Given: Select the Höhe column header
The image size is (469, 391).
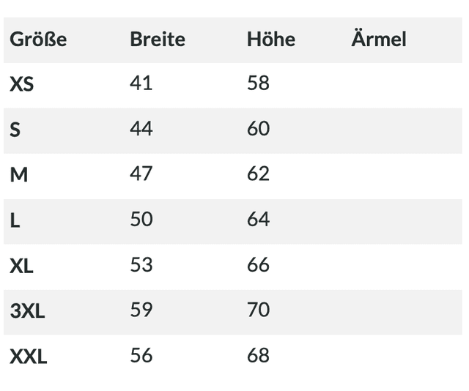Looking at the screenshot, I should 271,40.
